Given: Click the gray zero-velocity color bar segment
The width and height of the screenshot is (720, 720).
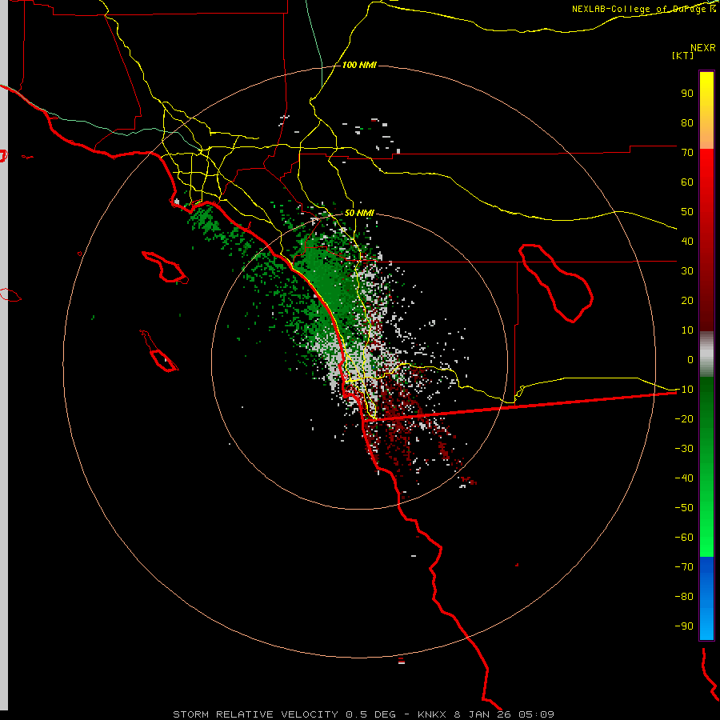Looking at the screenshot, I should [x=706, y=354].
